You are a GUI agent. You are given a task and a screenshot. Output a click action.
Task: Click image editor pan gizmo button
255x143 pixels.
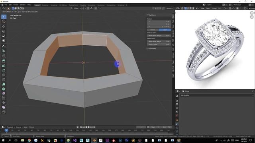point(252,17)
